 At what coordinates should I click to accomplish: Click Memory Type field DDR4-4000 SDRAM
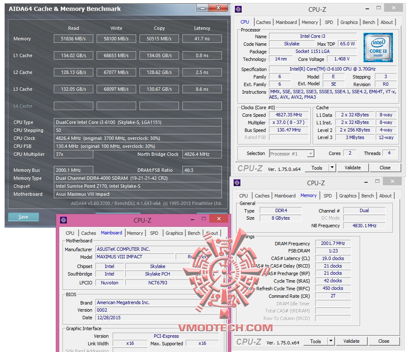[137, 178]
